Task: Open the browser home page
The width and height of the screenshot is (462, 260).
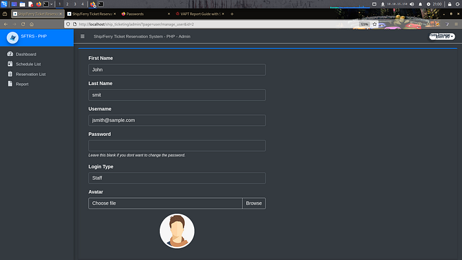Action: pyautogui.click(x=32, y=24)
